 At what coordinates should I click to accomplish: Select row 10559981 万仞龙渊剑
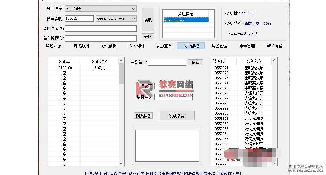coord(241,118)
